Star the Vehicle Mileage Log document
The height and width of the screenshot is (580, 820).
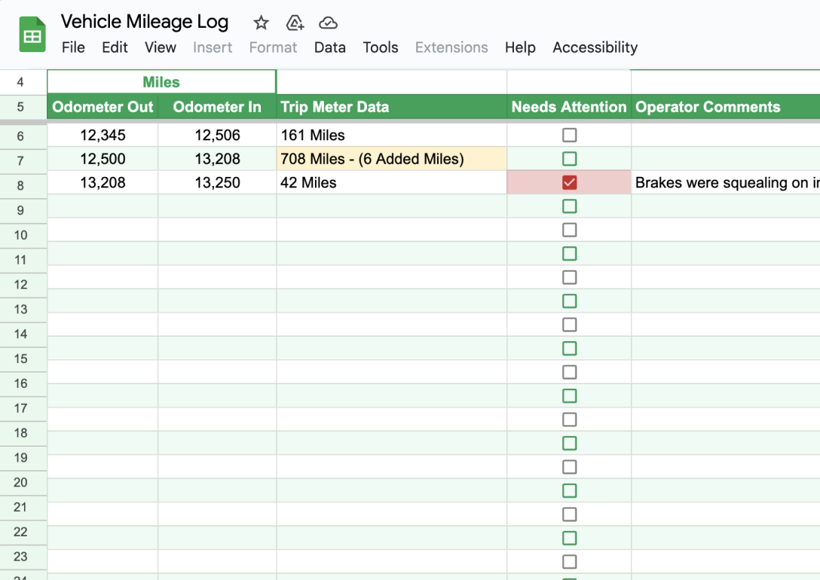261,23
